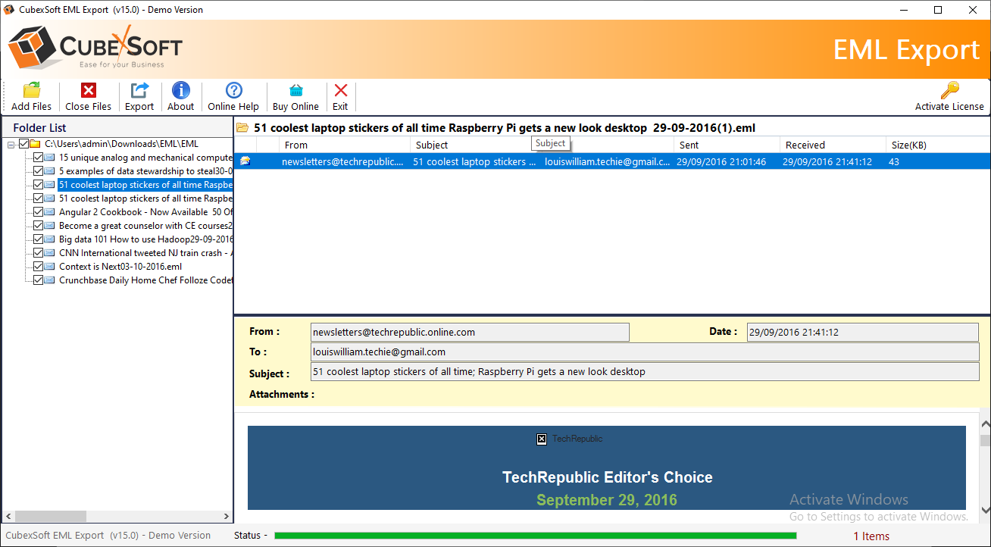The image size is (991, 547).
Task: Uncheck CNN International tweeted checkbox
Action: [39, 253]
